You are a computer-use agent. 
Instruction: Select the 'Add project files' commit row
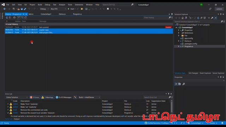(89, 32)
